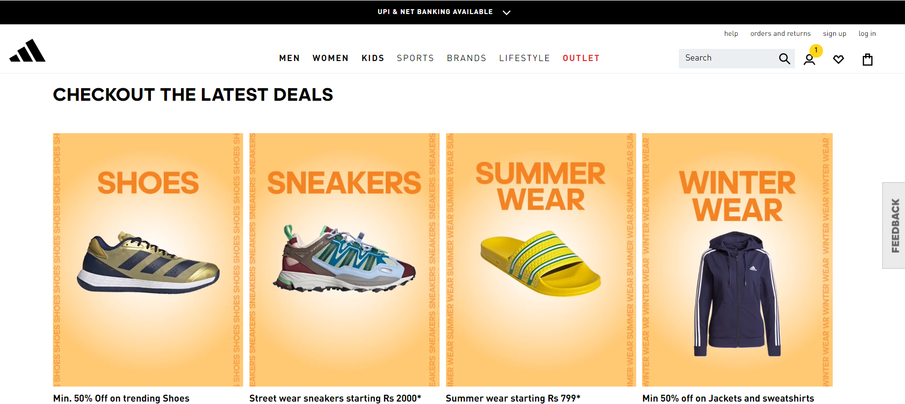905x404 pixels.
Task: Click the yellow notification badge
Action: pos(816,50)
